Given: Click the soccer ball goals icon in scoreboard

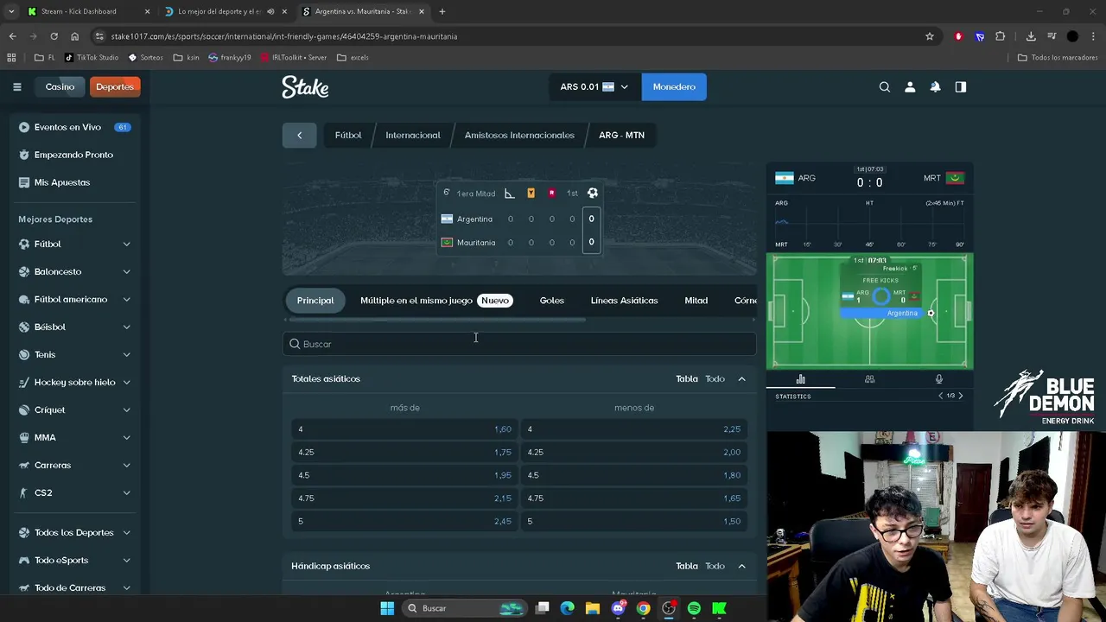Looking at the screenshot, I should (x=592, y=193).
